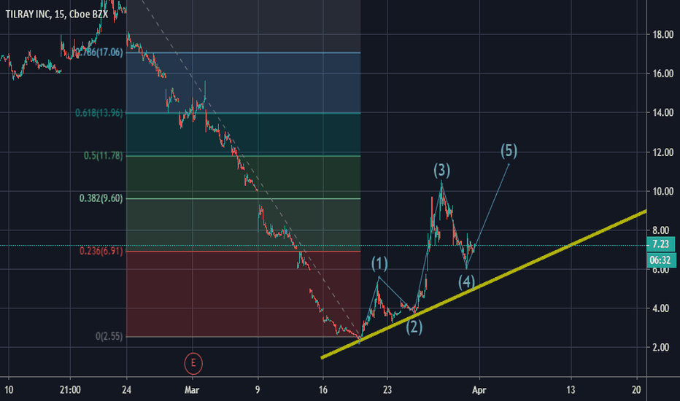
Task: Select the 0.236(6.91) Fibonacci level label
Action: pyautogui.click(x=101, y=251)
